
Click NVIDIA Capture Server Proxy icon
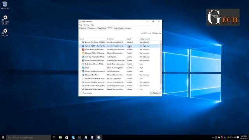coord(83,79)
